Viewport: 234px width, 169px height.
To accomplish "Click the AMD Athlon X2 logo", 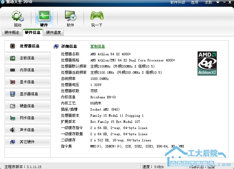I will (x=207, y=63).
